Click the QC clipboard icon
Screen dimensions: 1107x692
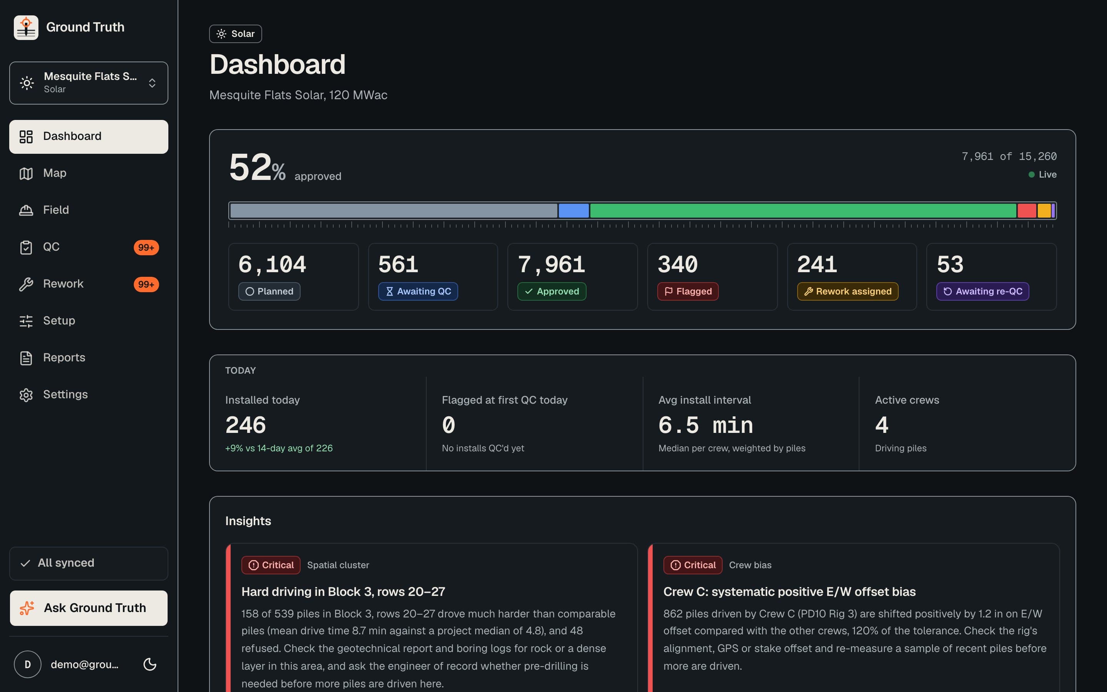pyautogui.click(x=26, y=247)
